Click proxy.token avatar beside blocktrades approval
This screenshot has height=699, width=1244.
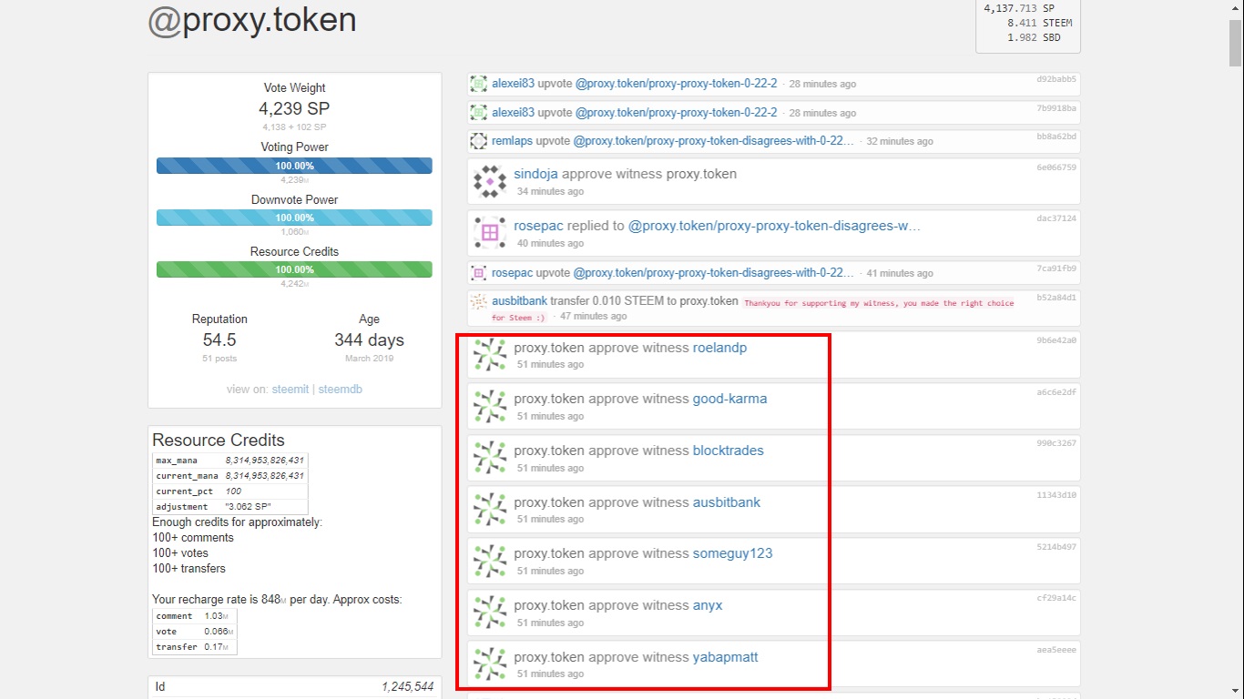pyautogui.click(x=490, y=459)
